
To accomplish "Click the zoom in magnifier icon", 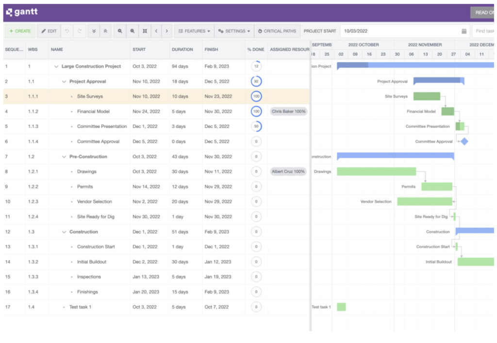I will [x=120, y=31].
